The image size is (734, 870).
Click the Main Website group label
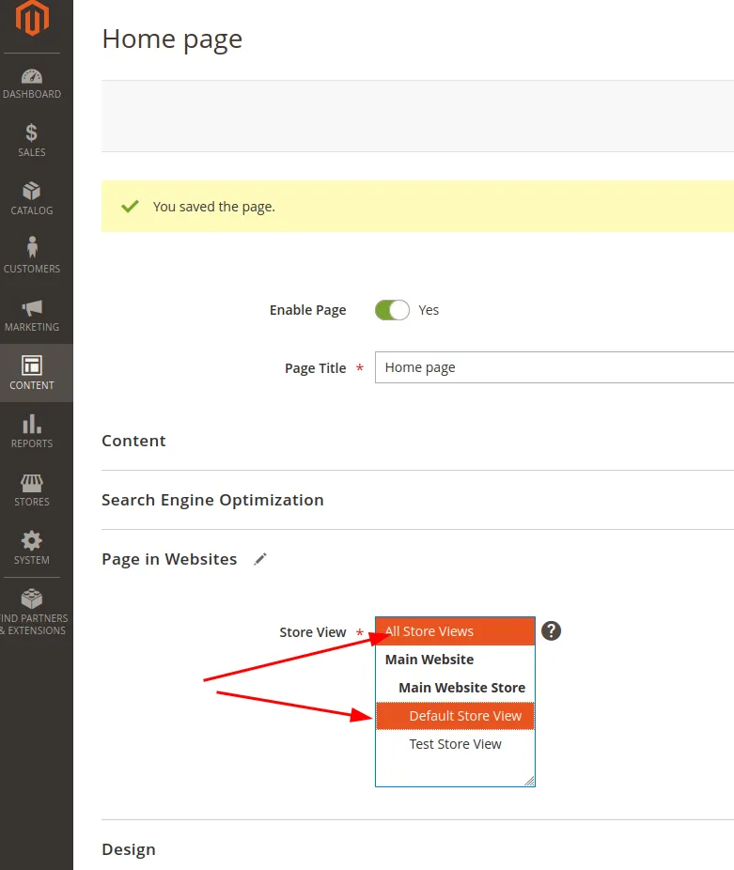(x=429, y=660)
